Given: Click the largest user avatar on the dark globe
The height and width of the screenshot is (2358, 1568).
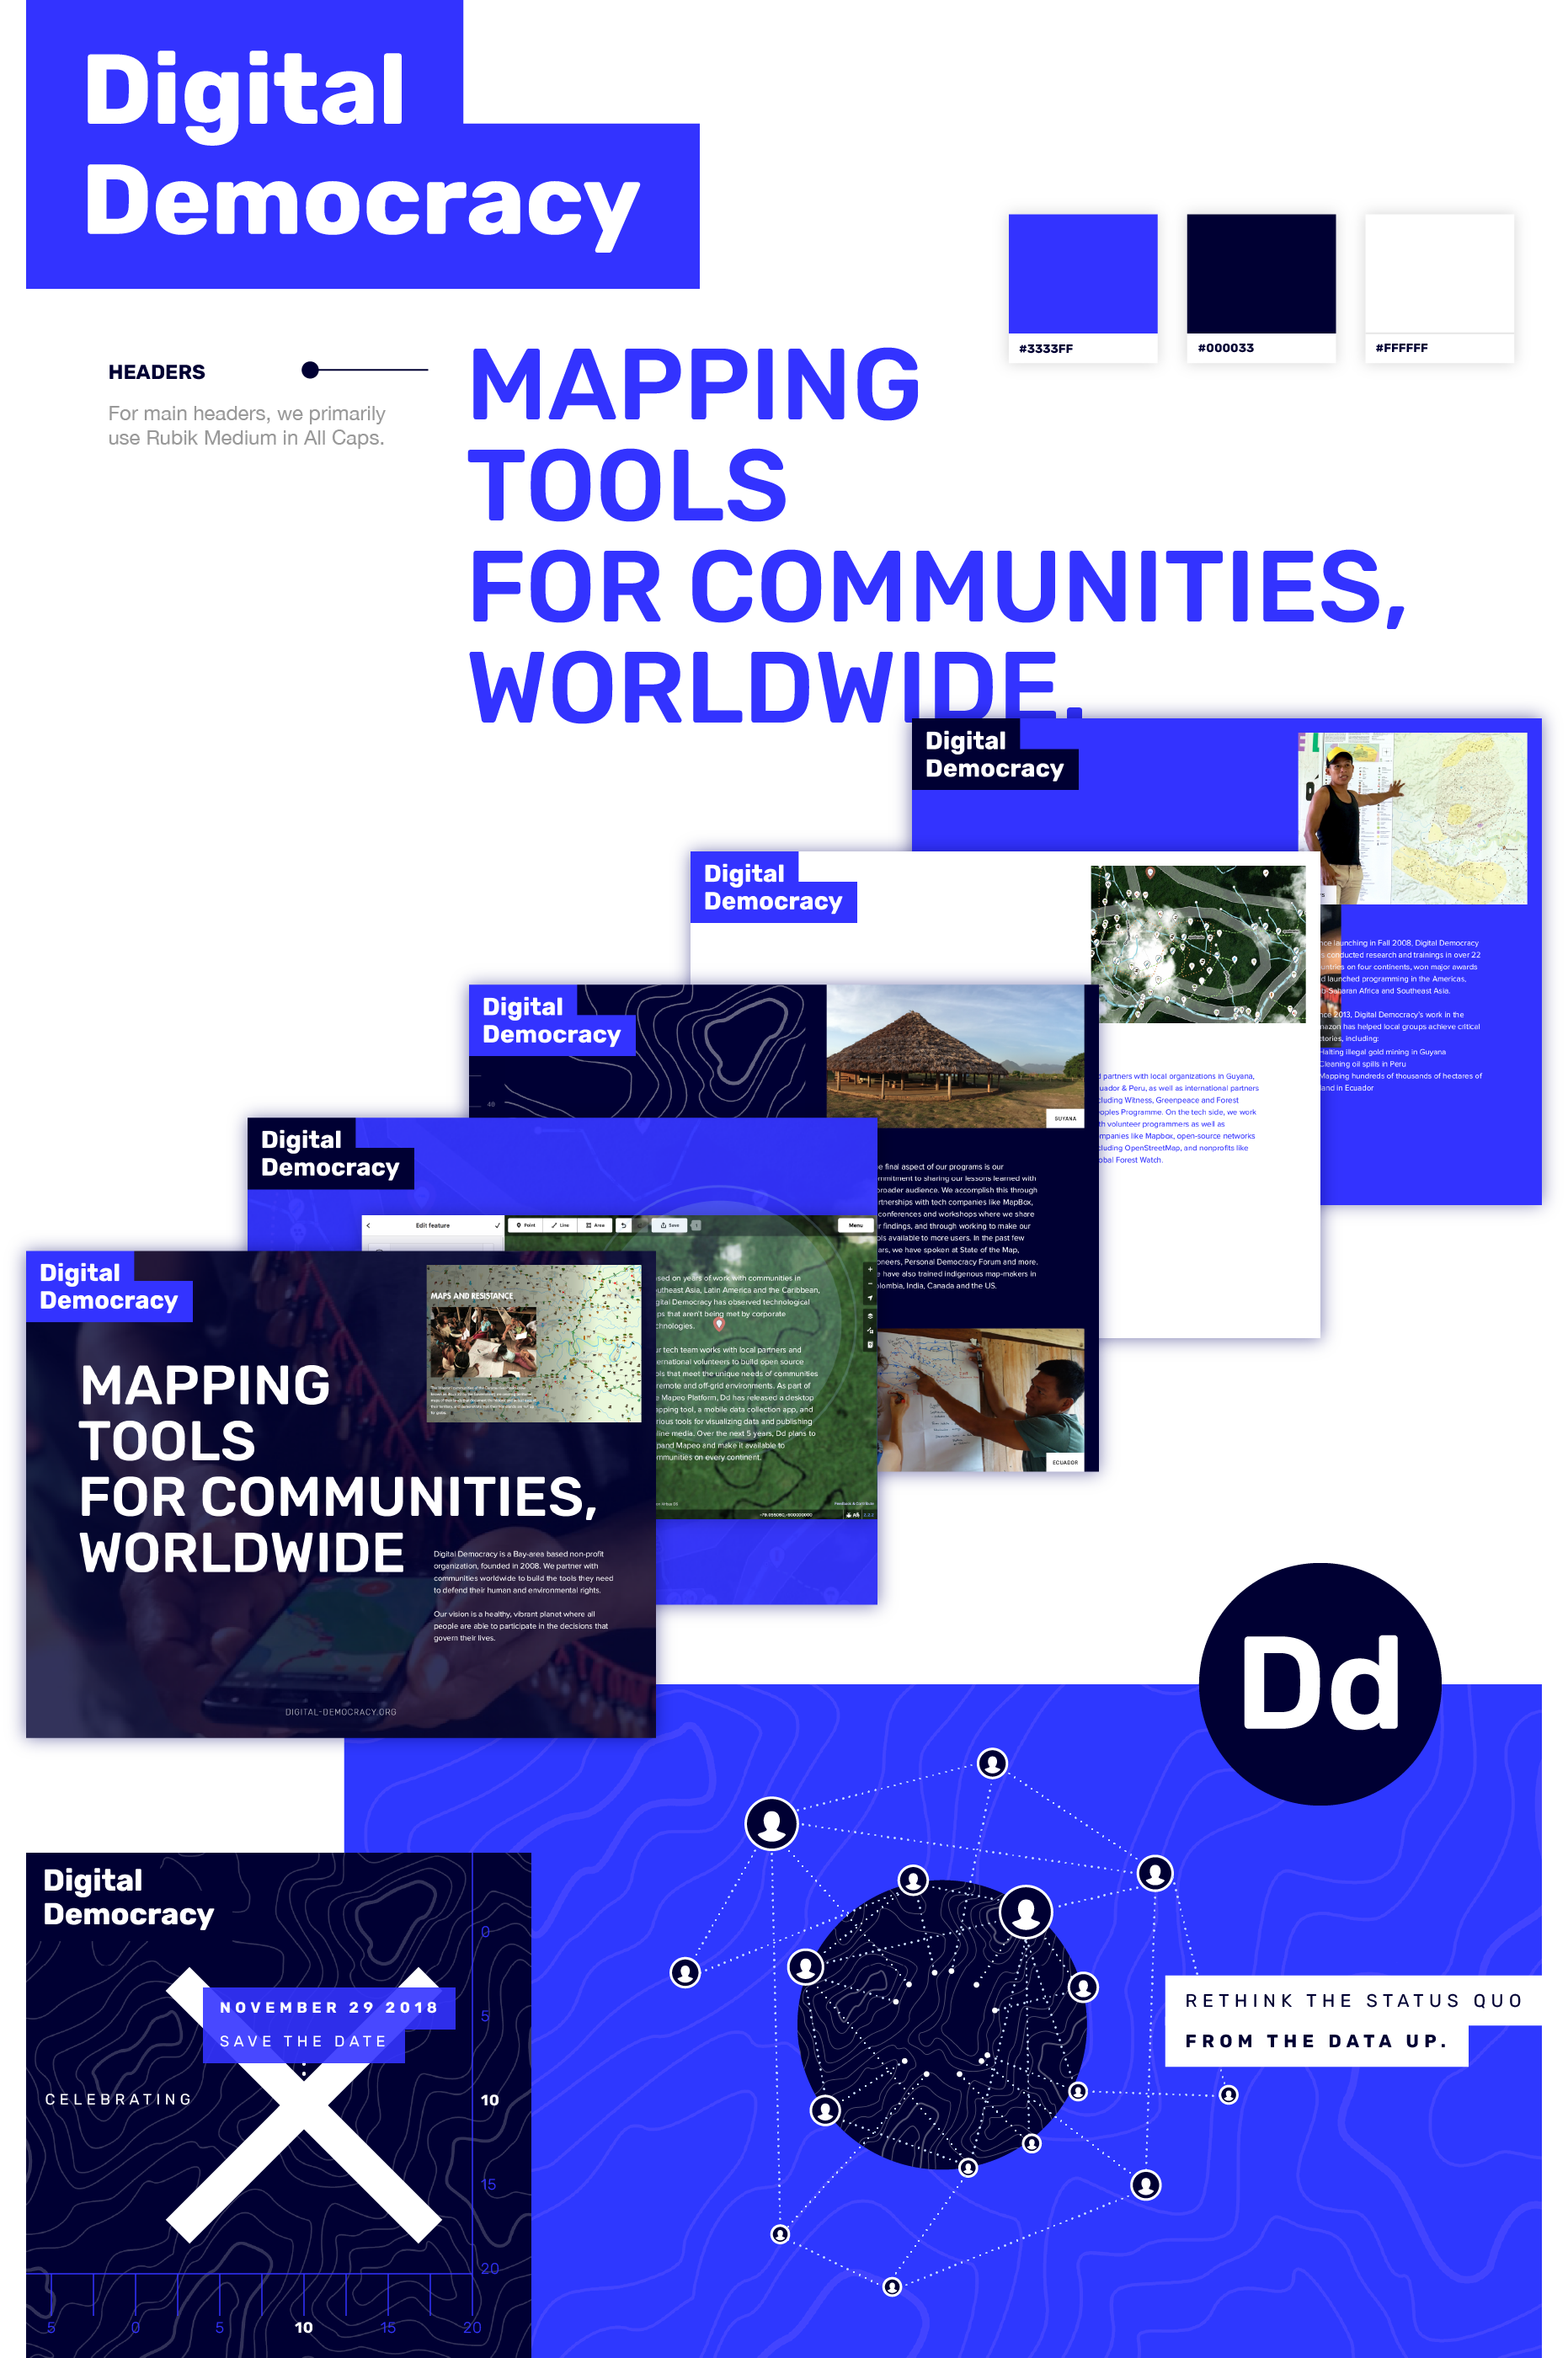Looking at the screenshot, I should 1026,1911.
